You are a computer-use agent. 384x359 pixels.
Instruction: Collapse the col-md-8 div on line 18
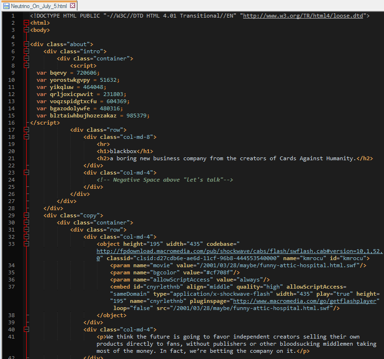pos(27,137)
